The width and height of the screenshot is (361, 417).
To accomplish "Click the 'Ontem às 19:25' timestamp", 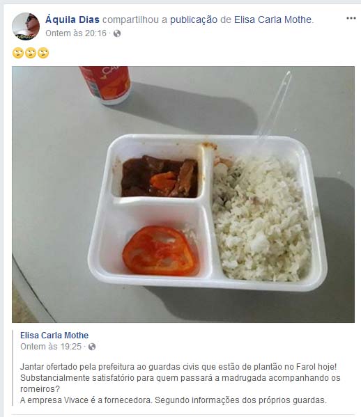I will 51,347.
